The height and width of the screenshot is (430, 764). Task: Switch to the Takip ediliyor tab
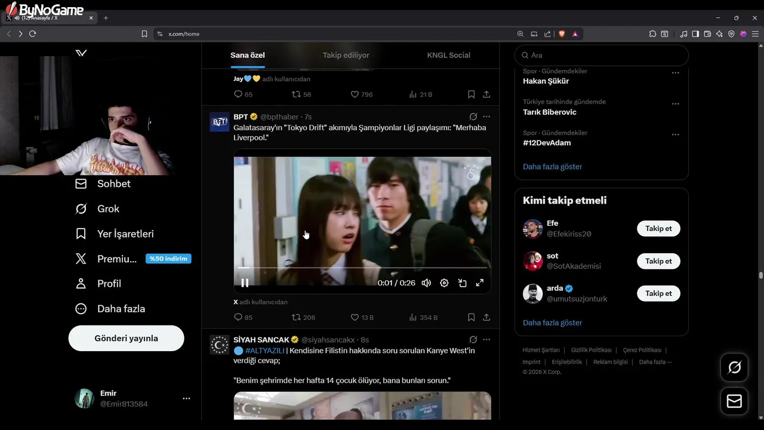[x=346, y=55]
